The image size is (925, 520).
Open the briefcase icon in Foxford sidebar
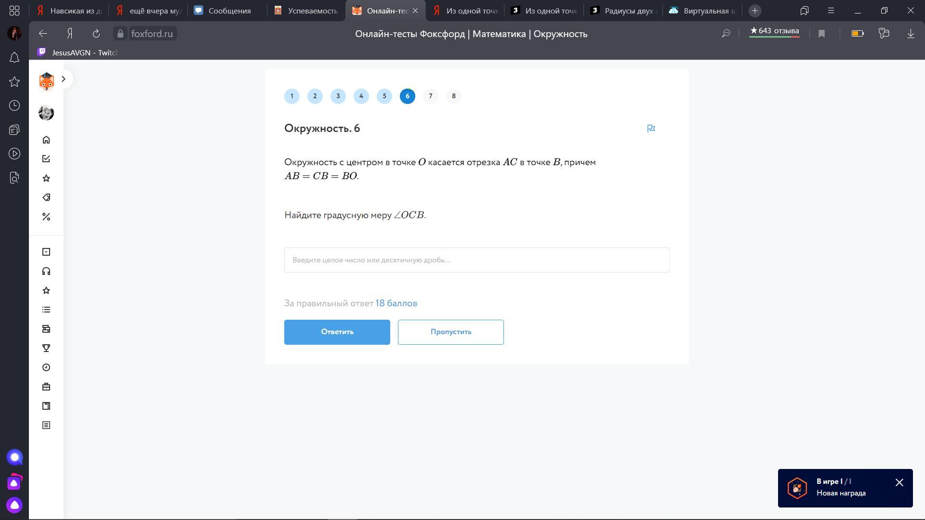click(46, 387)
